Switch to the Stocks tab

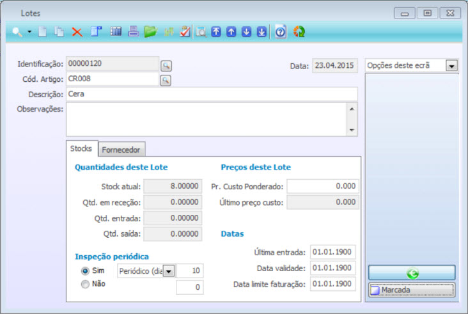point(81,148)
